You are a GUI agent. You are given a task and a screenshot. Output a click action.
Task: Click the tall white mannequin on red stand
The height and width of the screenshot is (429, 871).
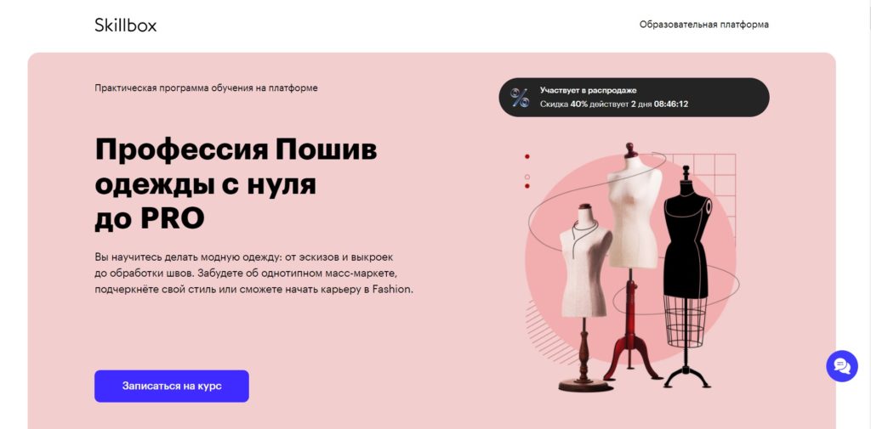click(633, 261)
